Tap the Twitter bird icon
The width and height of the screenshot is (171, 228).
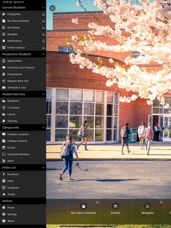4,194
